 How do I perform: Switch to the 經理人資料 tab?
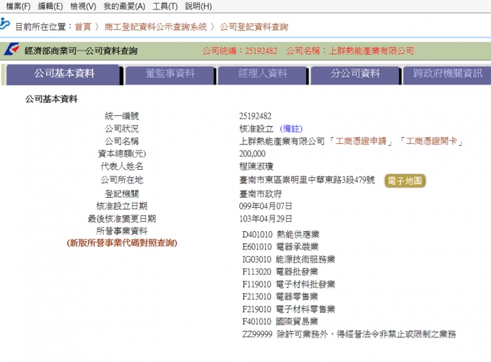point(263,74)
